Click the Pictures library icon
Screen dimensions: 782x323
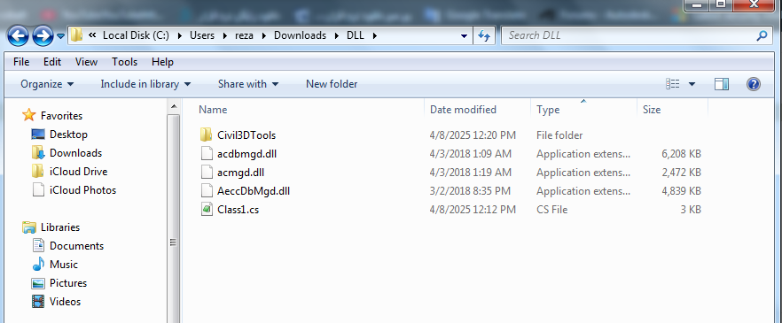38,283
